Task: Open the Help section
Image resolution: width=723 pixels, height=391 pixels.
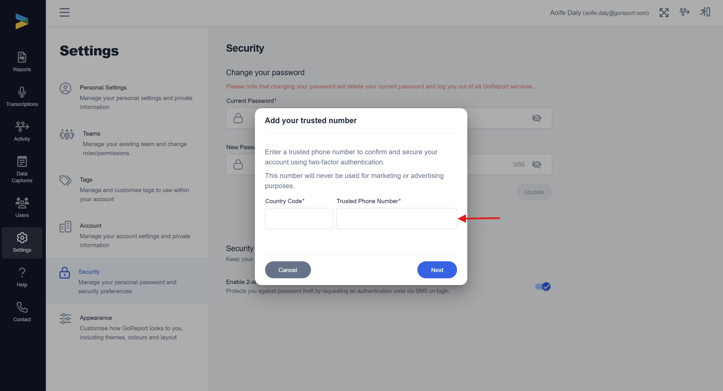Action: click(22, 277)
